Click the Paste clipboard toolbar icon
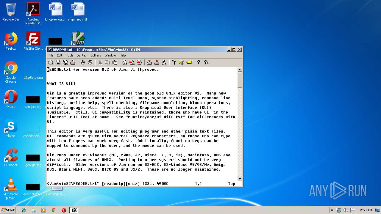381x214 pixels. click(x=115, y=62)
